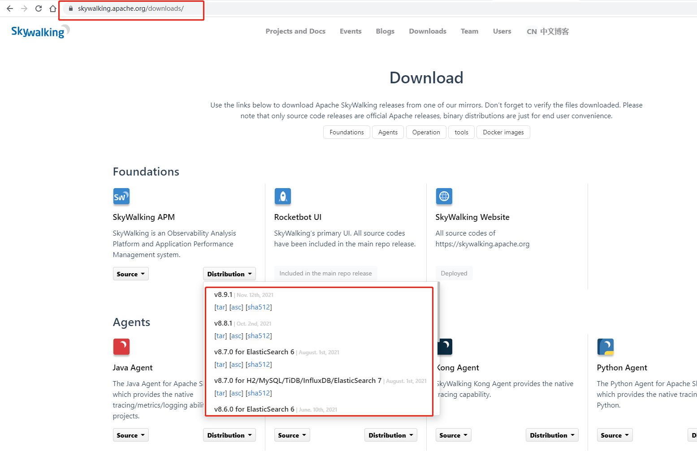This screenshot has width=697, height=451.
Task: Click the v8.9.1 sha512 checksum link
Action: (x=259, y=307)
